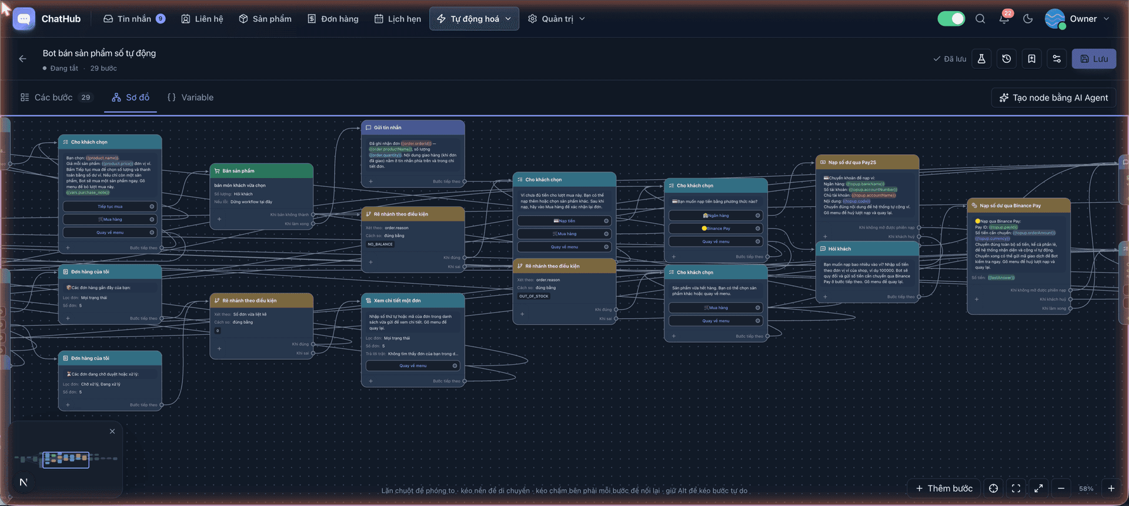Click the Gửi tin nhắn node message icon

tap(369, 128)
